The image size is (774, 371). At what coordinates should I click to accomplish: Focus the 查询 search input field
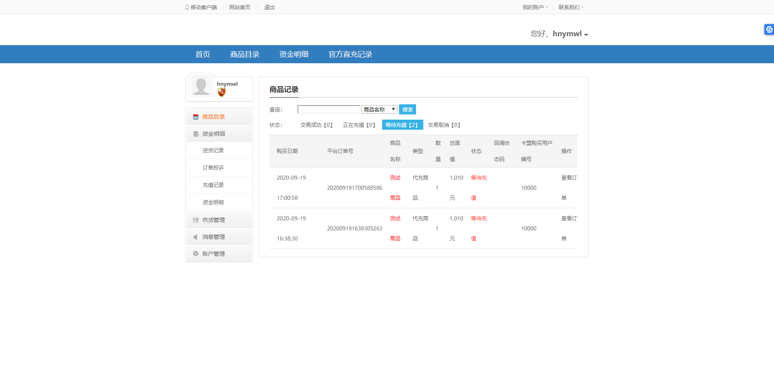(x=329, y=110)
